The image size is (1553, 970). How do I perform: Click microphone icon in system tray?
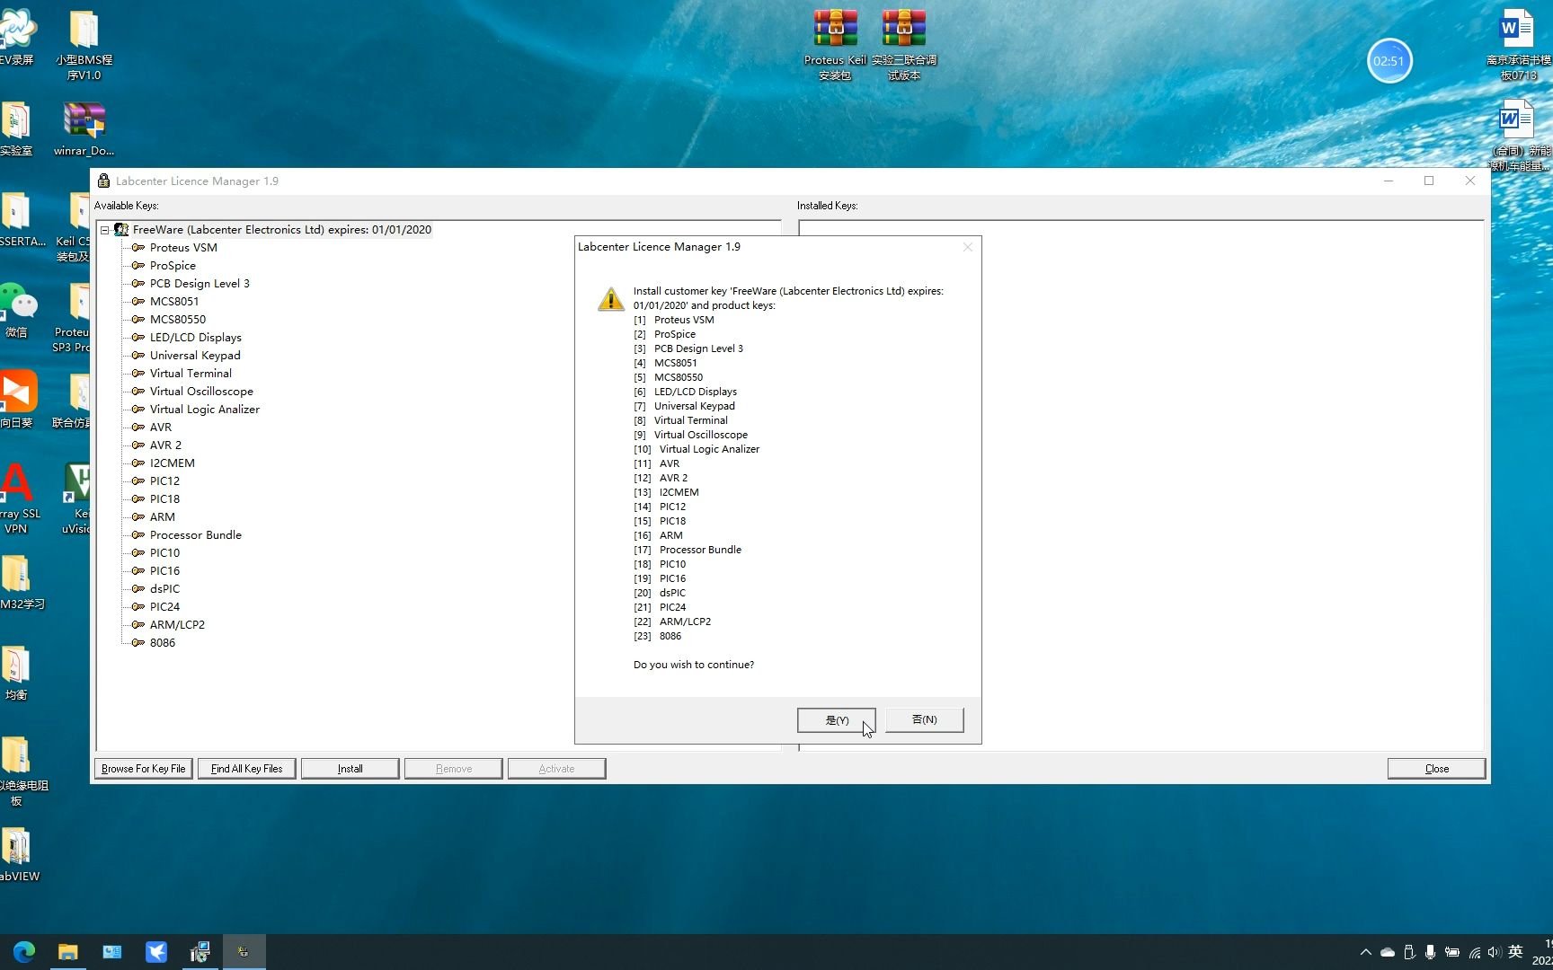1430,952
